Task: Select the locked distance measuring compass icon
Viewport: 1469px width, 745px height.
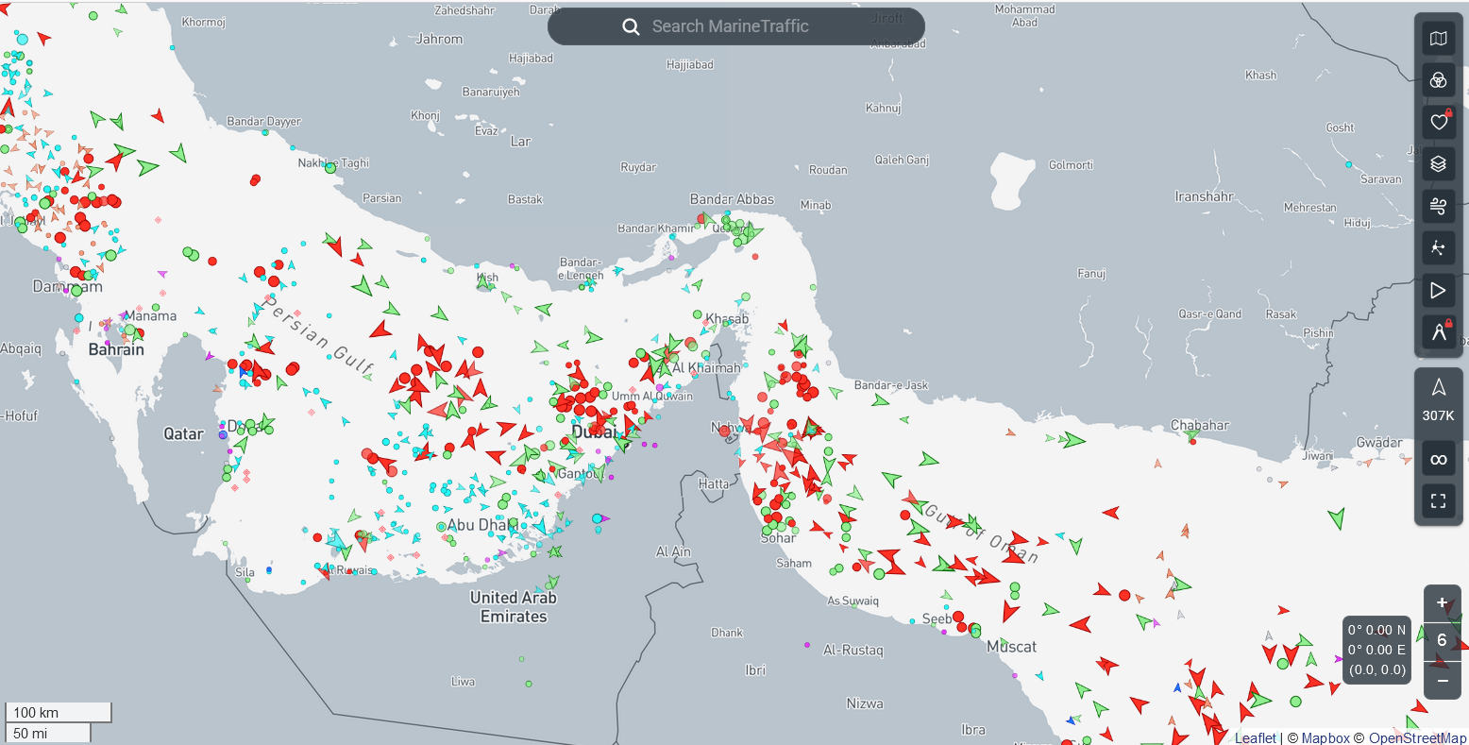Action: click(x=1438, y=332)
